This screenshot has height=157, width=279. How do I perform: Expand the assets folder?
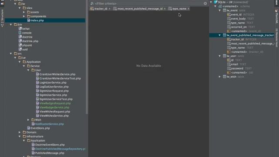pos(24,12)
